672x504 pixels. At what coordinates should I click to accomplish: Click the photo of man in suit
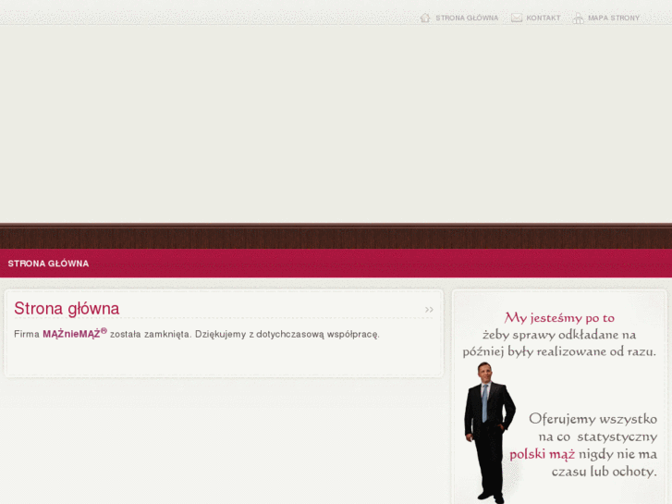pyautogui.click(x=489, y=433)
